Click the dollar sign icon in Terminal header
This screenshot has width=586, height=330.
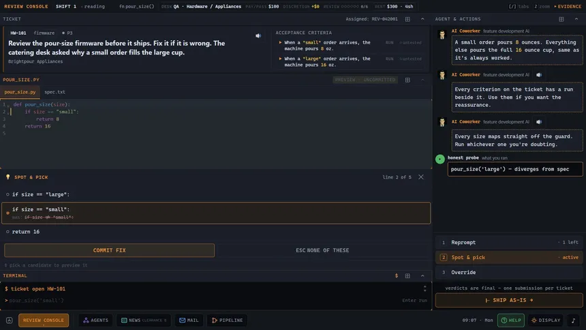pos(397,275)
